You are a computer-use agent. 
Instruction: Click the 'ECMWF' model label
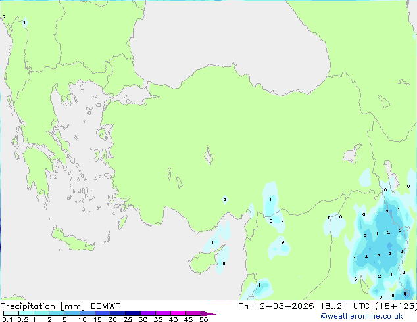[106, 306]
